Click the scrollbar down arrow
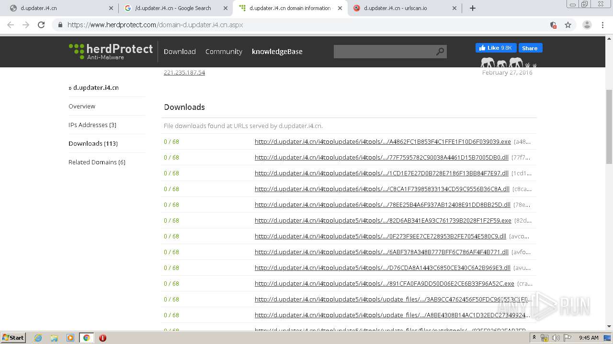Screen dimensions: 613x344 click(x=609, y=326)
